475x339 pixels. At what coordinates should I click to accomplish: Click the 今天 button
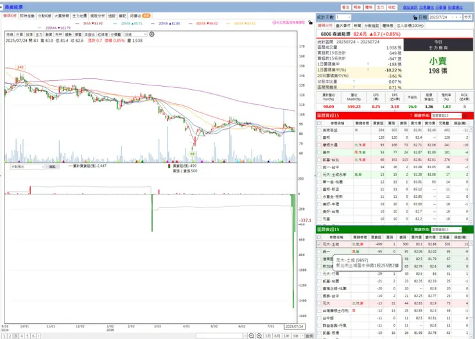coord(468,17)
